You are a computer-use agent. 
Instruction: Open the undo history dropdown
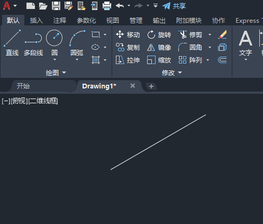(x=129, y=6)
